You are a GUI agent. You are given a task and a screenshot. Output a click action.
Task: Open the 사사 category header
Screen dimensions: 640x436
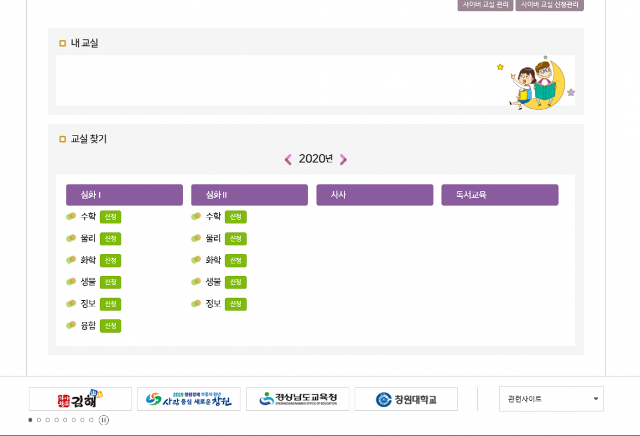(x=374, y=195)
